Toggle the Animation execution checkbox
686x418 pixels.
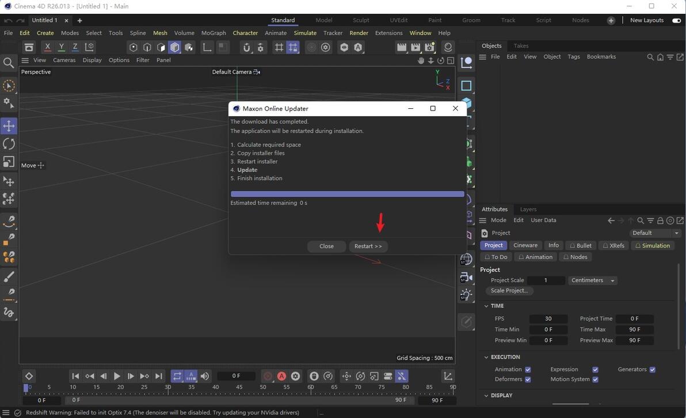tap(528, 370)
